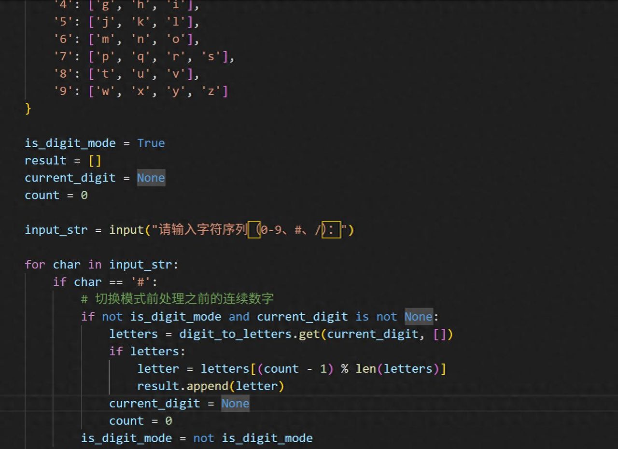The image size is (618, 449).
Task: Select the '#' string in the if condition
Action: [x=140, y=281]
